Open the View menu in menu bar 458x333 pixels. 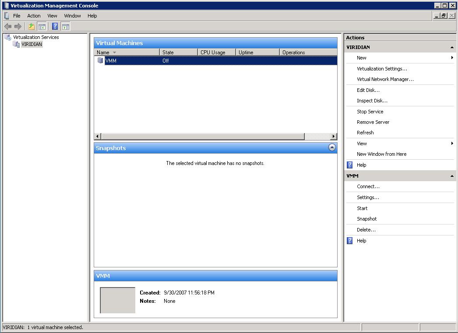tap(52, 16)
